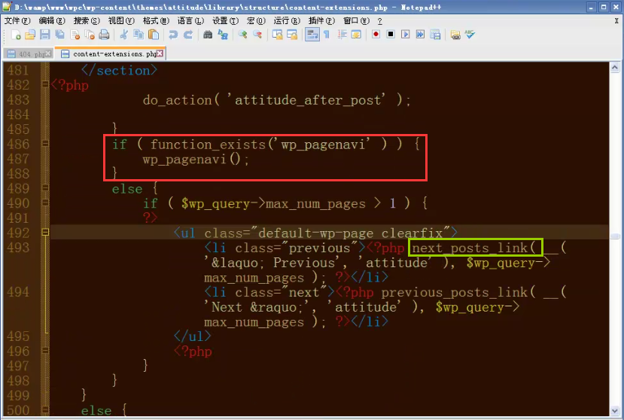Open the 设置(T) menu
Image resolution: width=624 pixels, height=420 pixels.
coord(225,21)
